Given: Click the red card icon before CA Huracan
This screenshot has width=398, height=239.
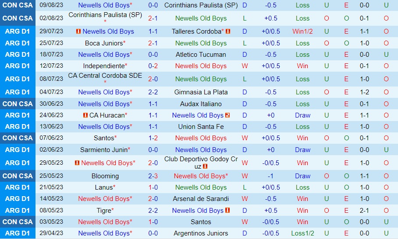Looking at the screenshot, I should coord(85,115).
